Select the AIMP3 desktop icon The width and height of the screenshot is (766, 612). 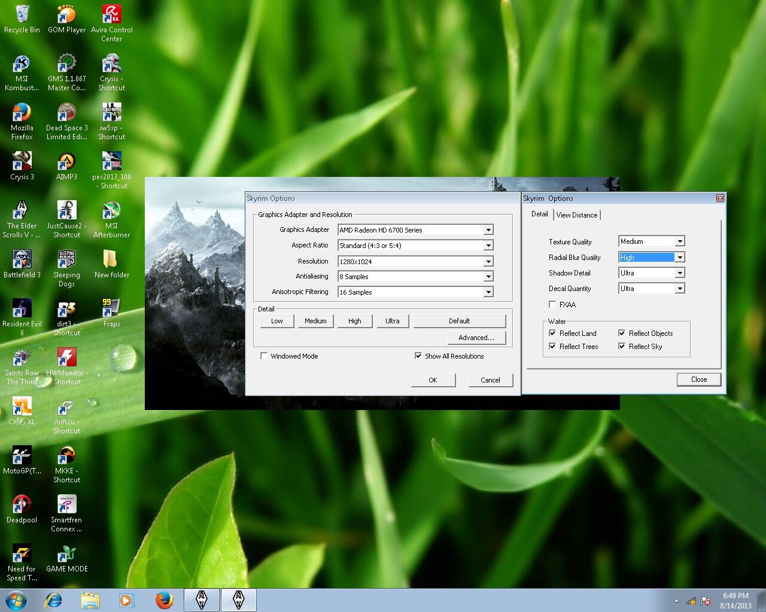pos(66,166)
